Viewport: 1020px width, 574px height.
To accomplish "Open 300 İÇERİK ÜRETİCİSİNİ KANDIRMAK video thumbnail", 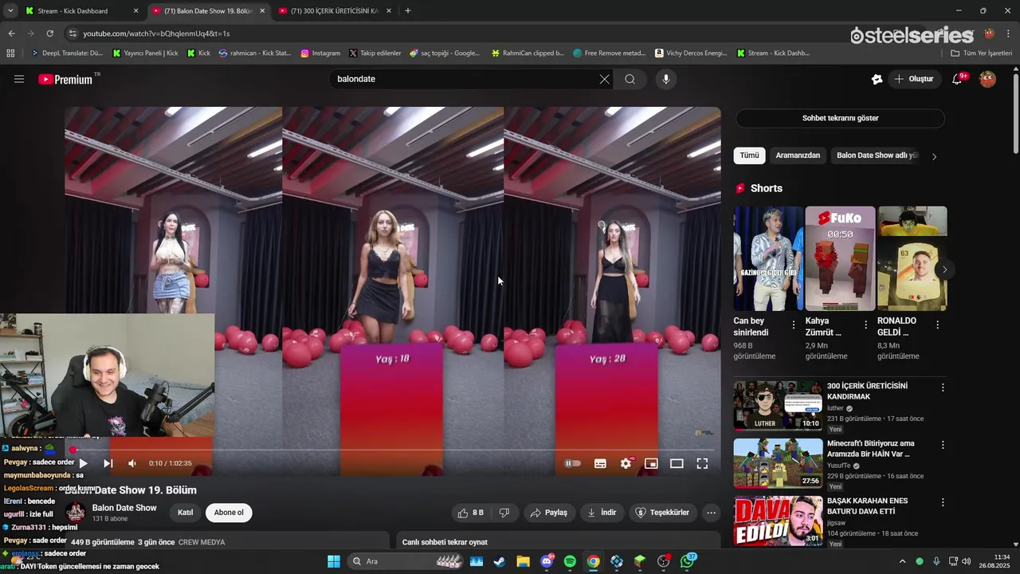I will tap(778, 405).
